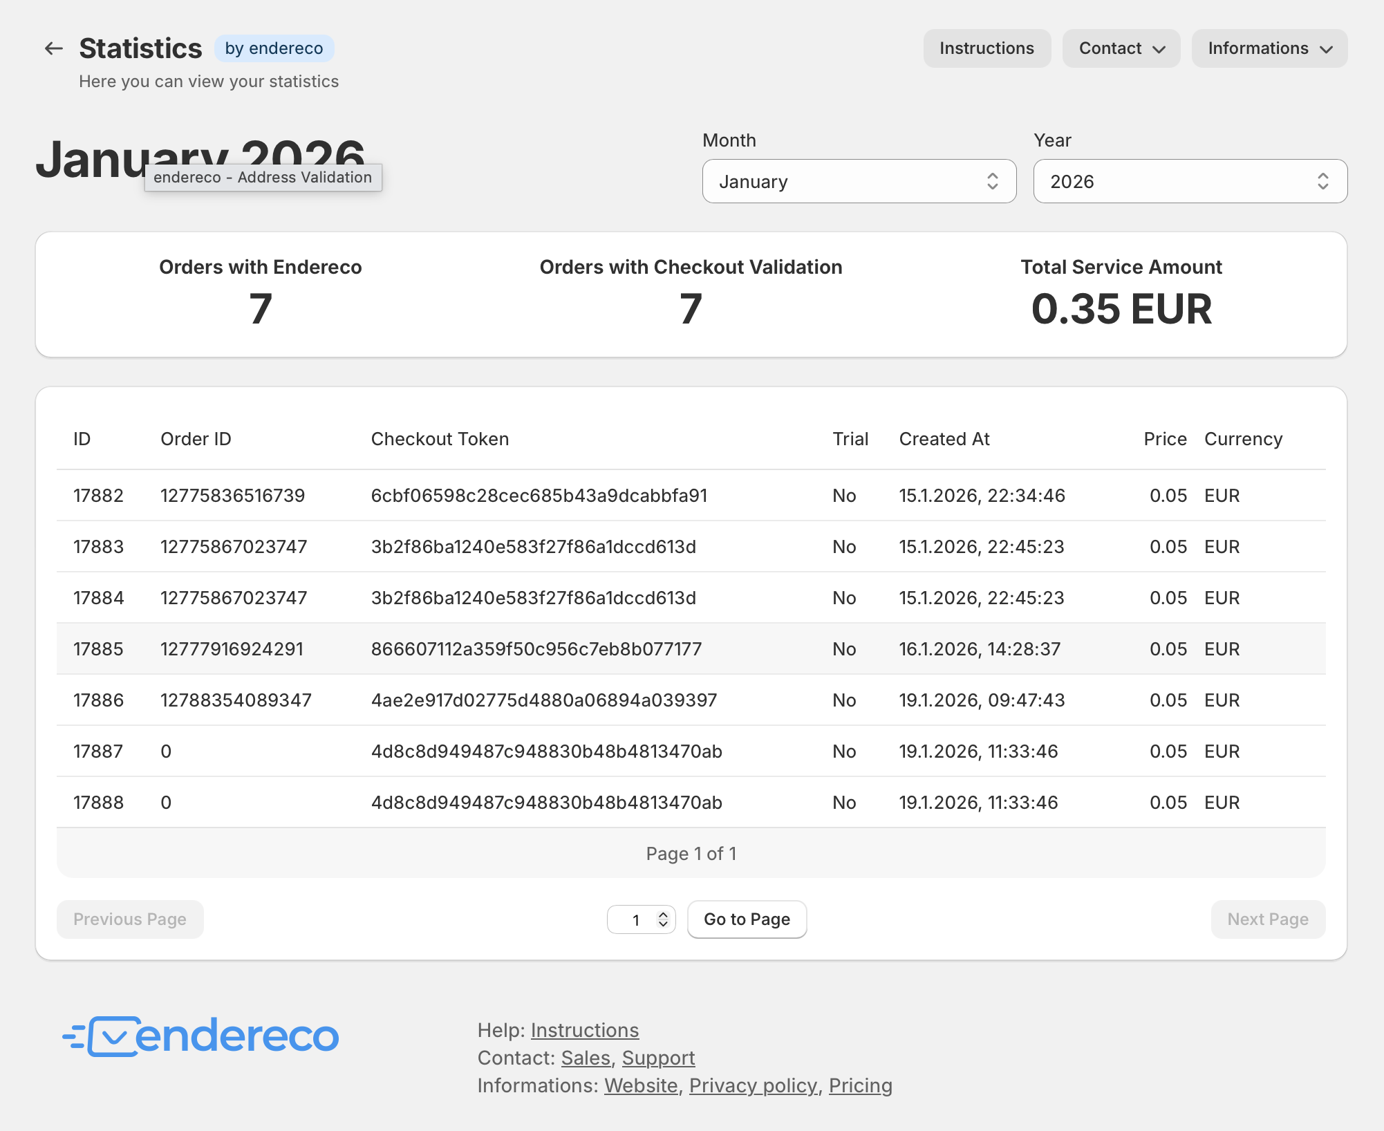Select the row ID 17883
Image resolution: width=1384 pixels, height=1131 pixels.
[98, 547]
